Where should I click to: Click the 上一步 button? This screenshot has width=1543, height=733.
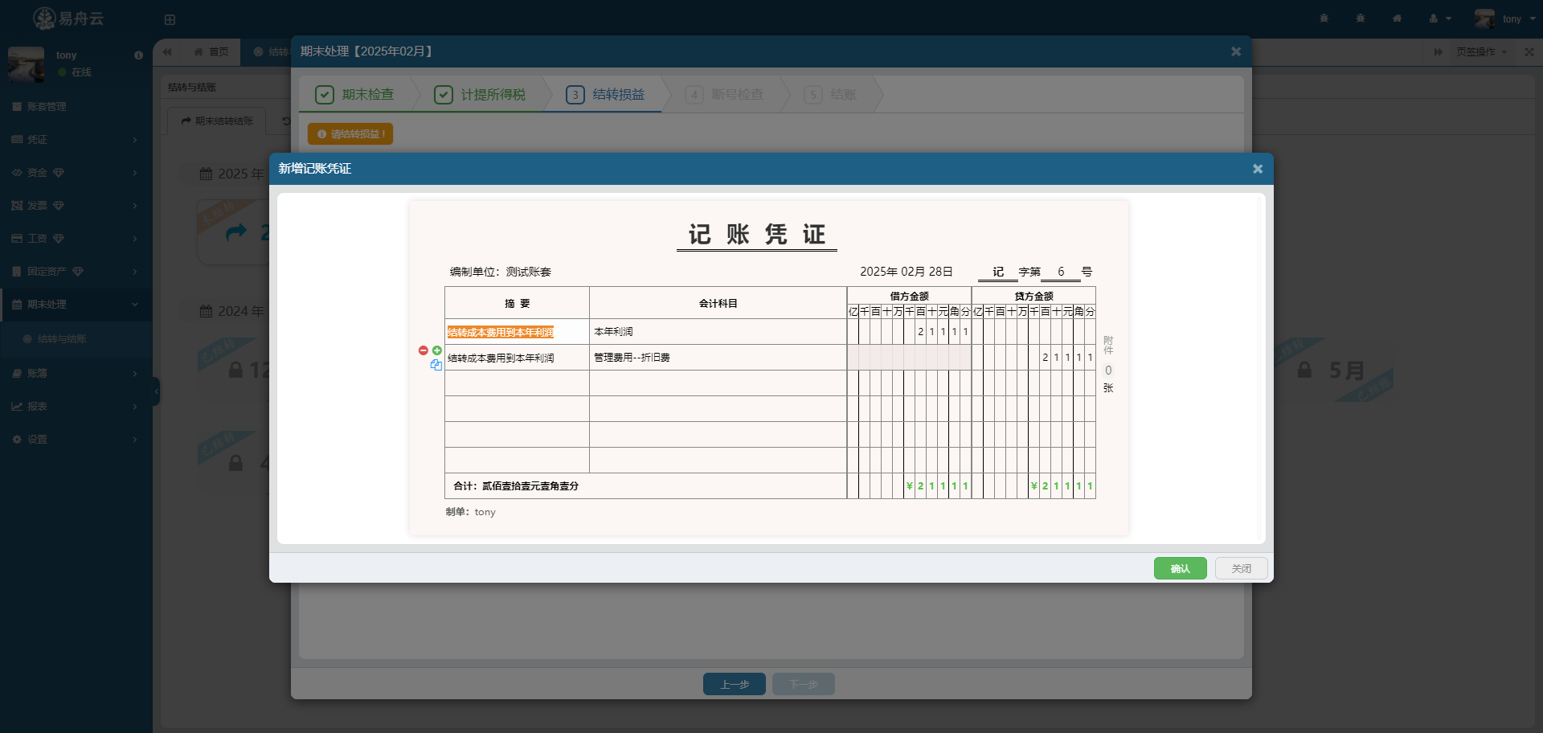pyautogui.click(x=735, y=685)
